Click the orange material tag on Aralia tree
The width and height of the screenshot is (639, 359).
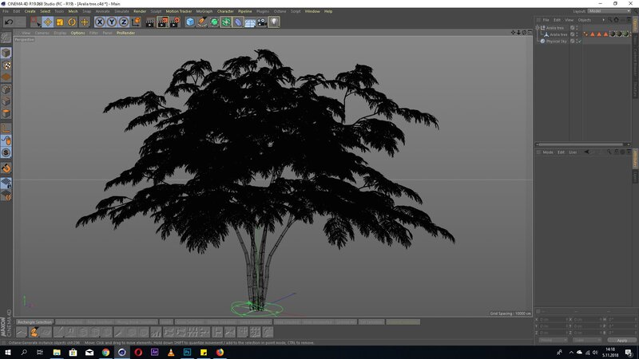pyautogui.click(x=593, y=34)
